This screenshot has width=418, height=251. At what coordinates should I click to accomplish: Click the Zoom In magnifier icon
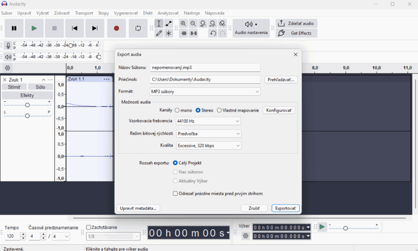point(183,24)
